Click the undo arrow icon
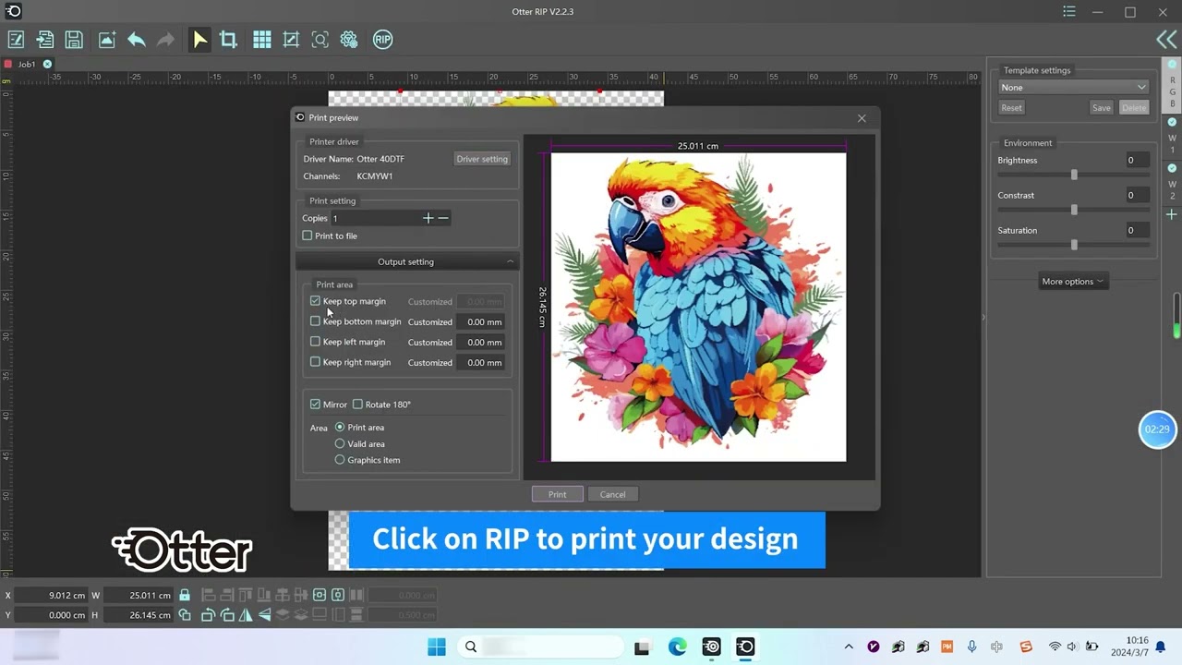 pyautogui.click(x=137, y=40)
